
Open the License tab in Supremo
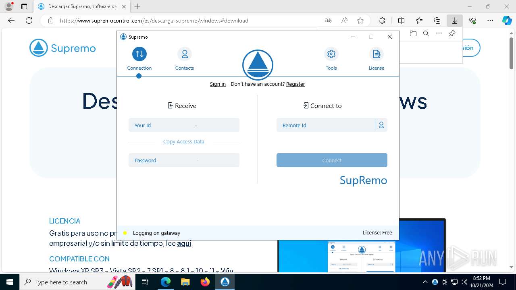click(376, 59)
